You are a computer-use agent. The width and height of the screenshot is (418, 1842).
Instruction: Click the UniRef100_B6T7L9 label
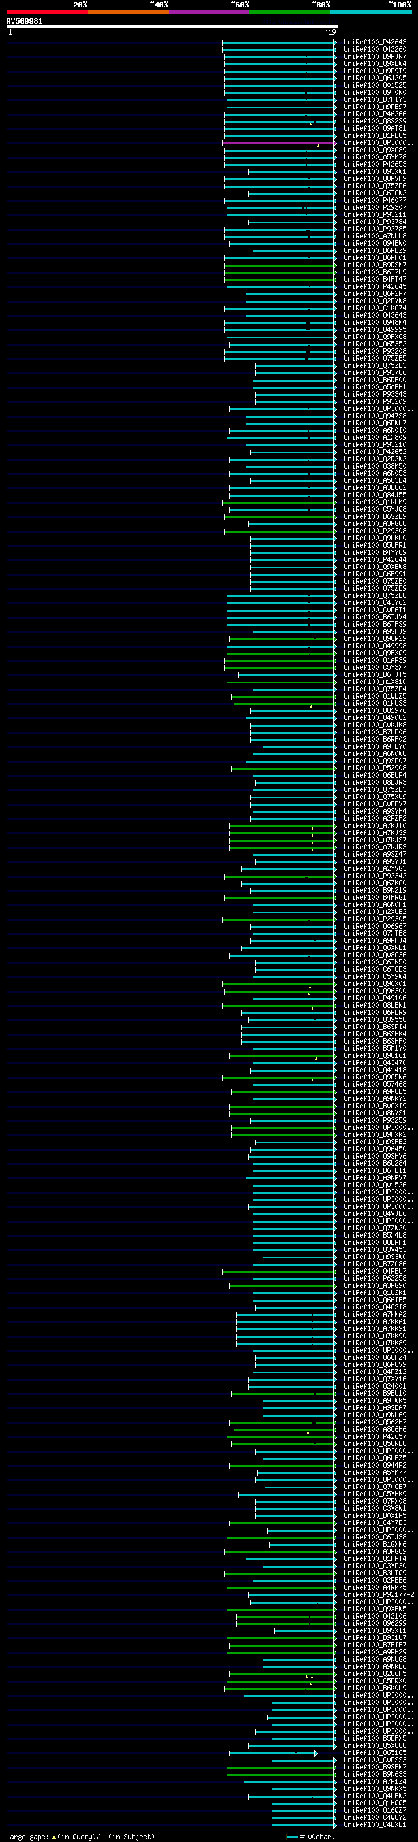click(x=374, y=272)
